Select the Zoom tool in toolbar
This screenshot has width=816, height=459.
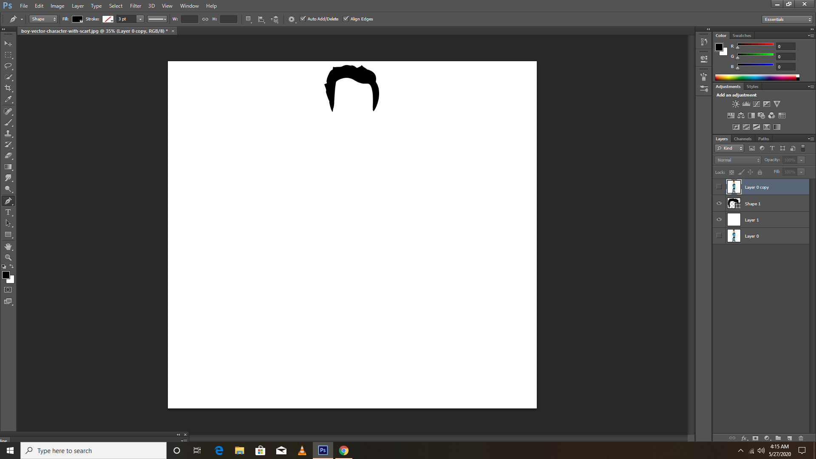tap(8, 258)
